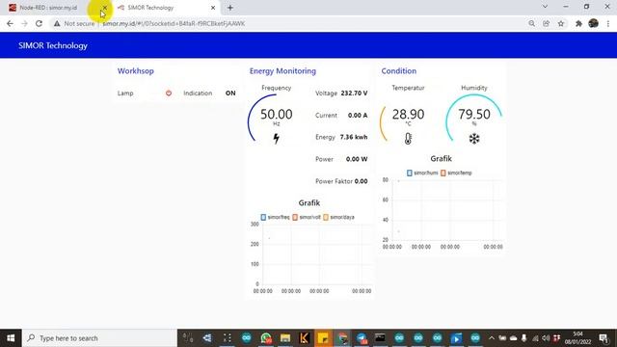Open the browser zoom magnifier icon
Viewport: 617px width, 347px height.
coord(531,23)
